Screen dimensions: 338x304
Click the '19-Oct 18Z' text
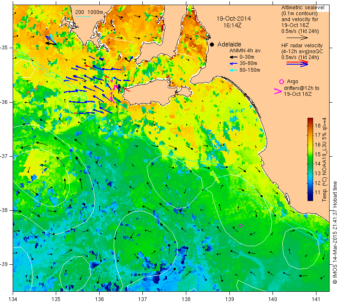[298, 94]
